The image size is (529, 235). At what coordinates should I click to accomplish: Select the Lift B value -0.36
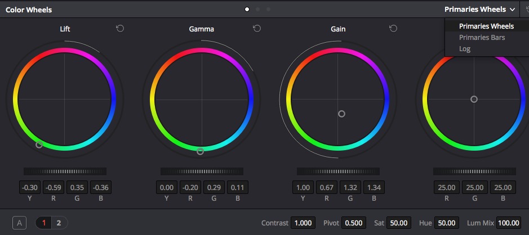point(100,187)
